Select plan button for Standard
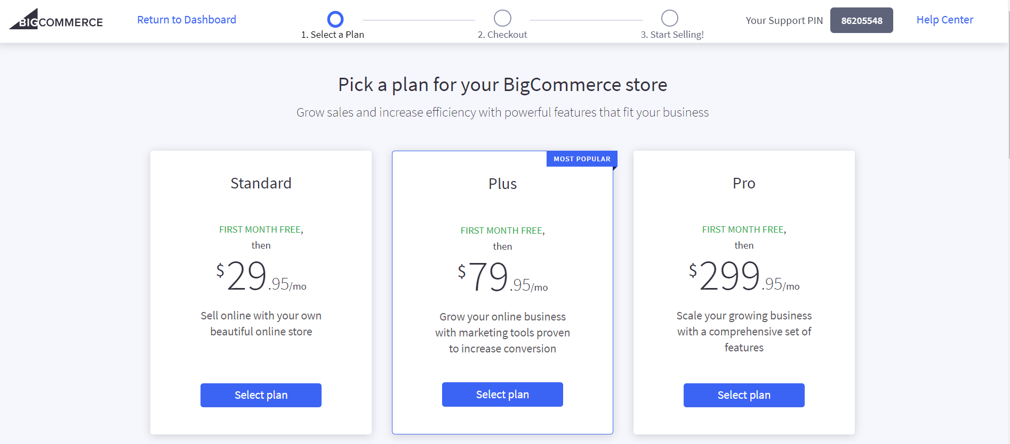 click(x=261, y=395)
